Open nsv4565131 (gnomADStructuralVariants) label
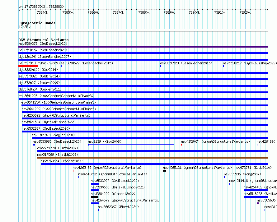The image size is (277, 222). (197, 168)
